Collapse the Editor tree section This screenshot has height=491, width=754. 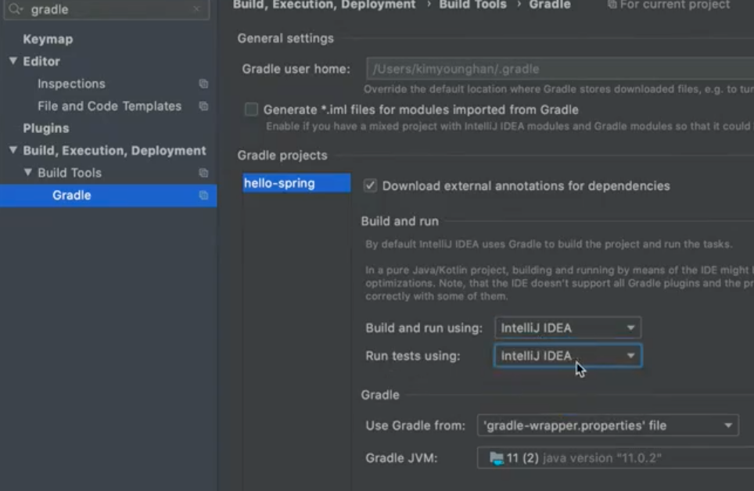[13, 61]
